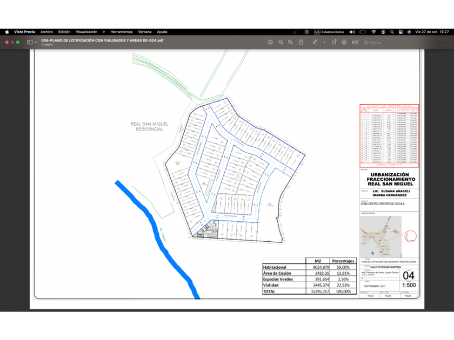Show the Markup toolbar
The width and height of the screenshot is (454, 340).
(x=344, y=42)
